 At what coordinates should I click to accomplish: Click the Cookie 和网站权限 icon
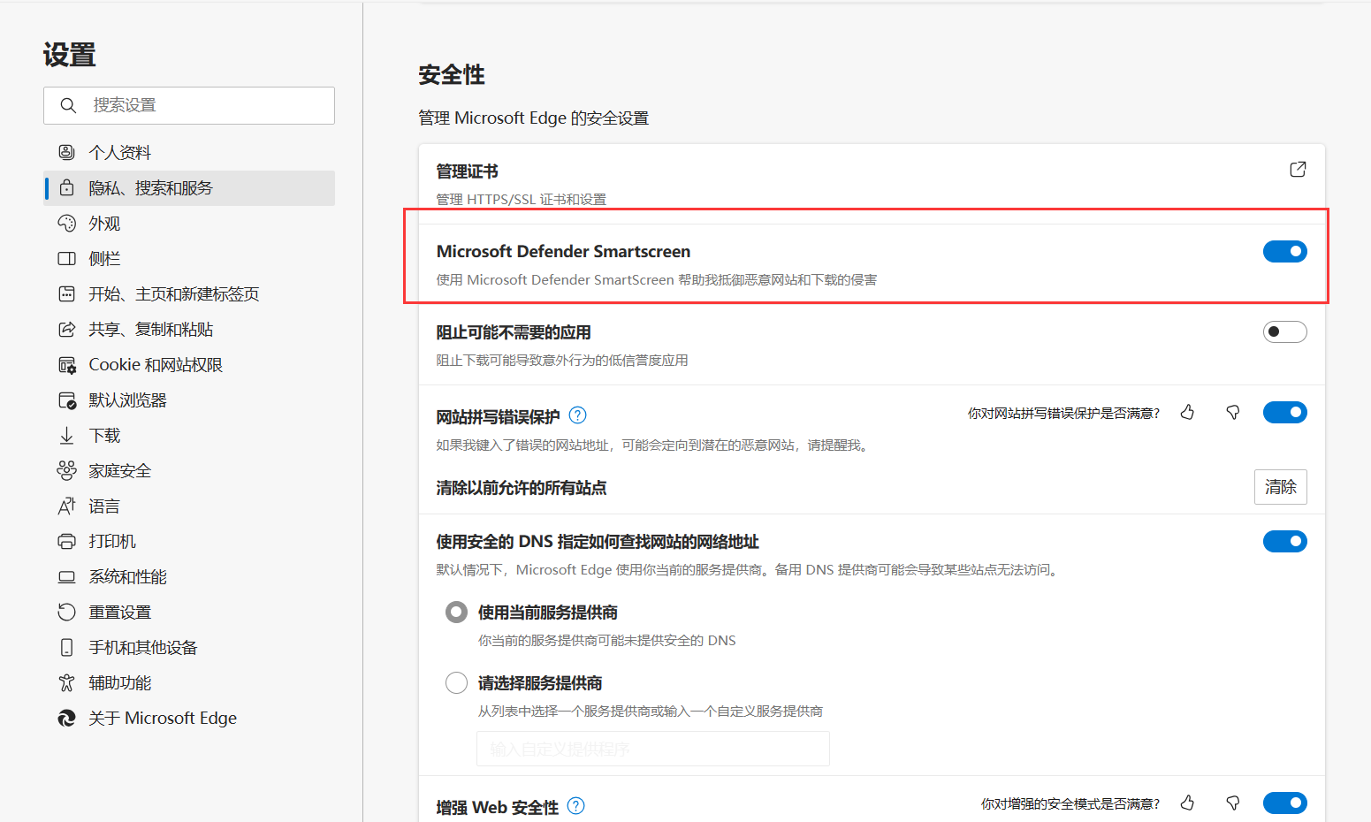[x=66, y=364]
